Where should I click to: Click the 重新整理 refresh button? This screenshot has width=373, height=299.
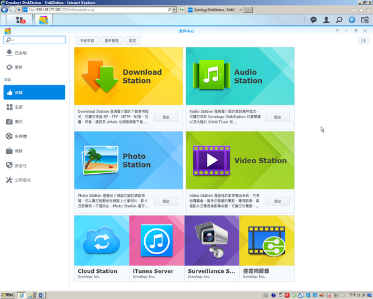[110, 40]
